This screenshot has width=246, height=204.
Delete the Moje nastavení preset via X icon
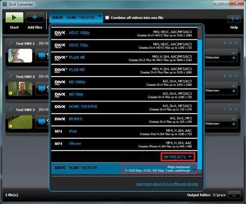click(194, 169)
